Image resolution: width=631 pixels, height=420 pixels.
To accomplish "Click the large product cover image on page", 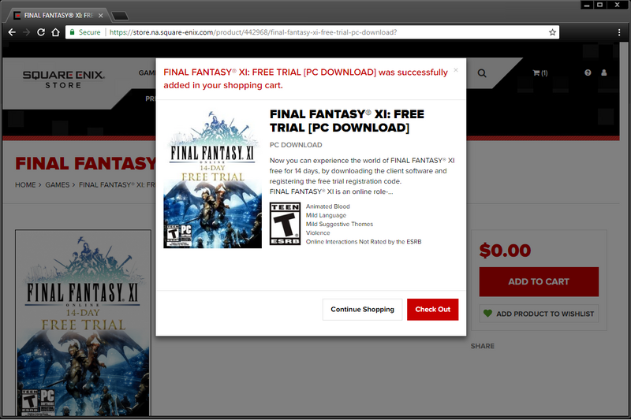I will pyautogui.click(x=84, y=323).
